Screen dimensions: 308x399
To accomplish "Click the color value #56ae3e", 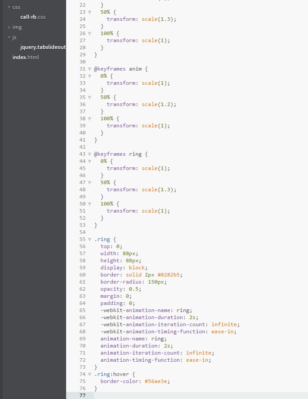I will [x=156, y=381].
